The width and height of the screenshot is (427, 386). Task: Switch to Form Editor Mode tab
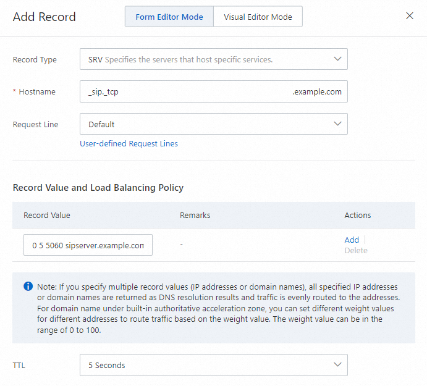[169, 17]
